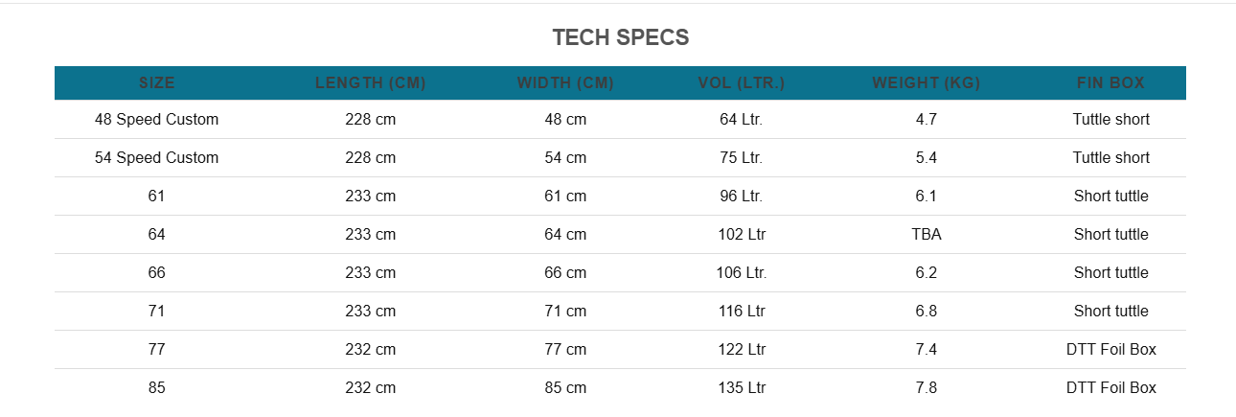Click DTT Foil Box in the 77 row
The width and height of the screenshot is (1236, 417).
[1111, 350]
